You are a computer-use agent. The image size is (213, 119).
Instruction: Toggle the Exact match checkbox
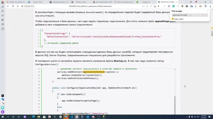click(173, 19)
